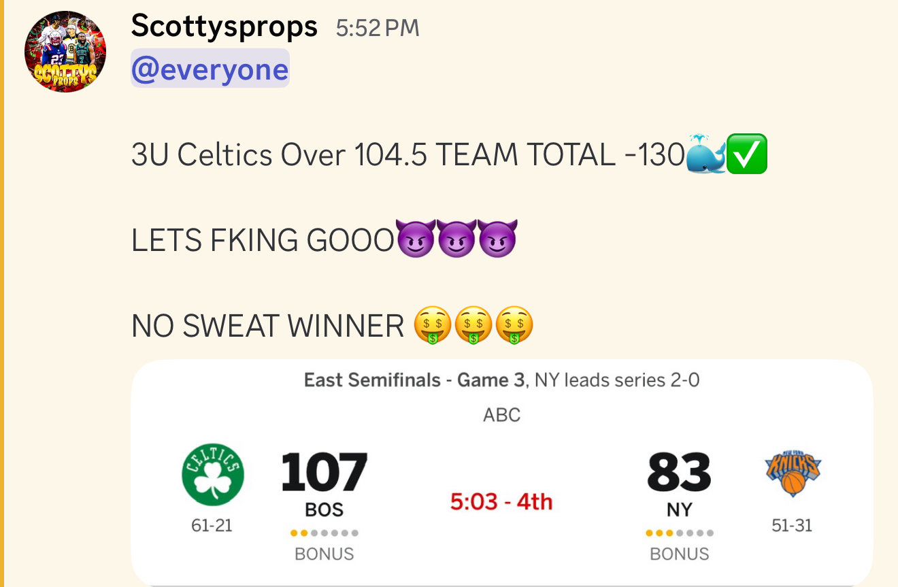The height and width of the screenshot is (587, 898).
Task: Click the Celtics score of 107
Action: (x=324, y=472)
